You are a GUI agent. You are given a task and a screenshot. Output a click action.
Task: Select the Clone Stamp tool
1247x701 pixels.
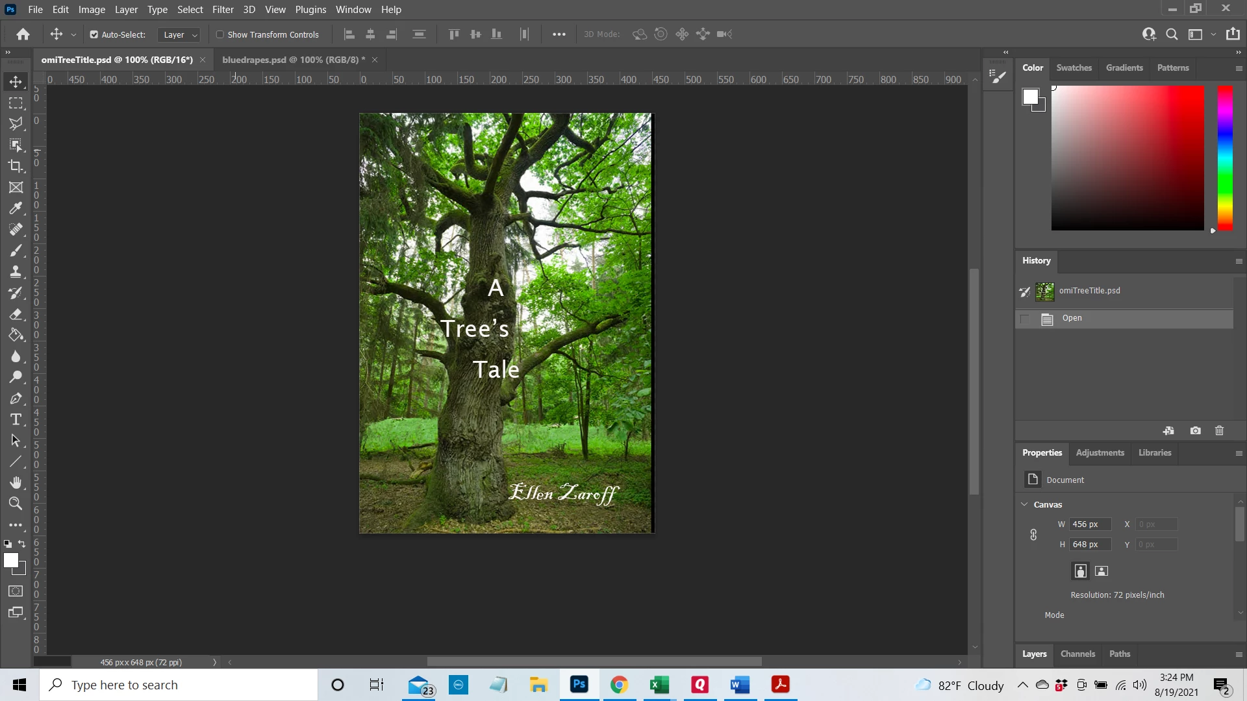pyautogui.click(x=16, y=272)
